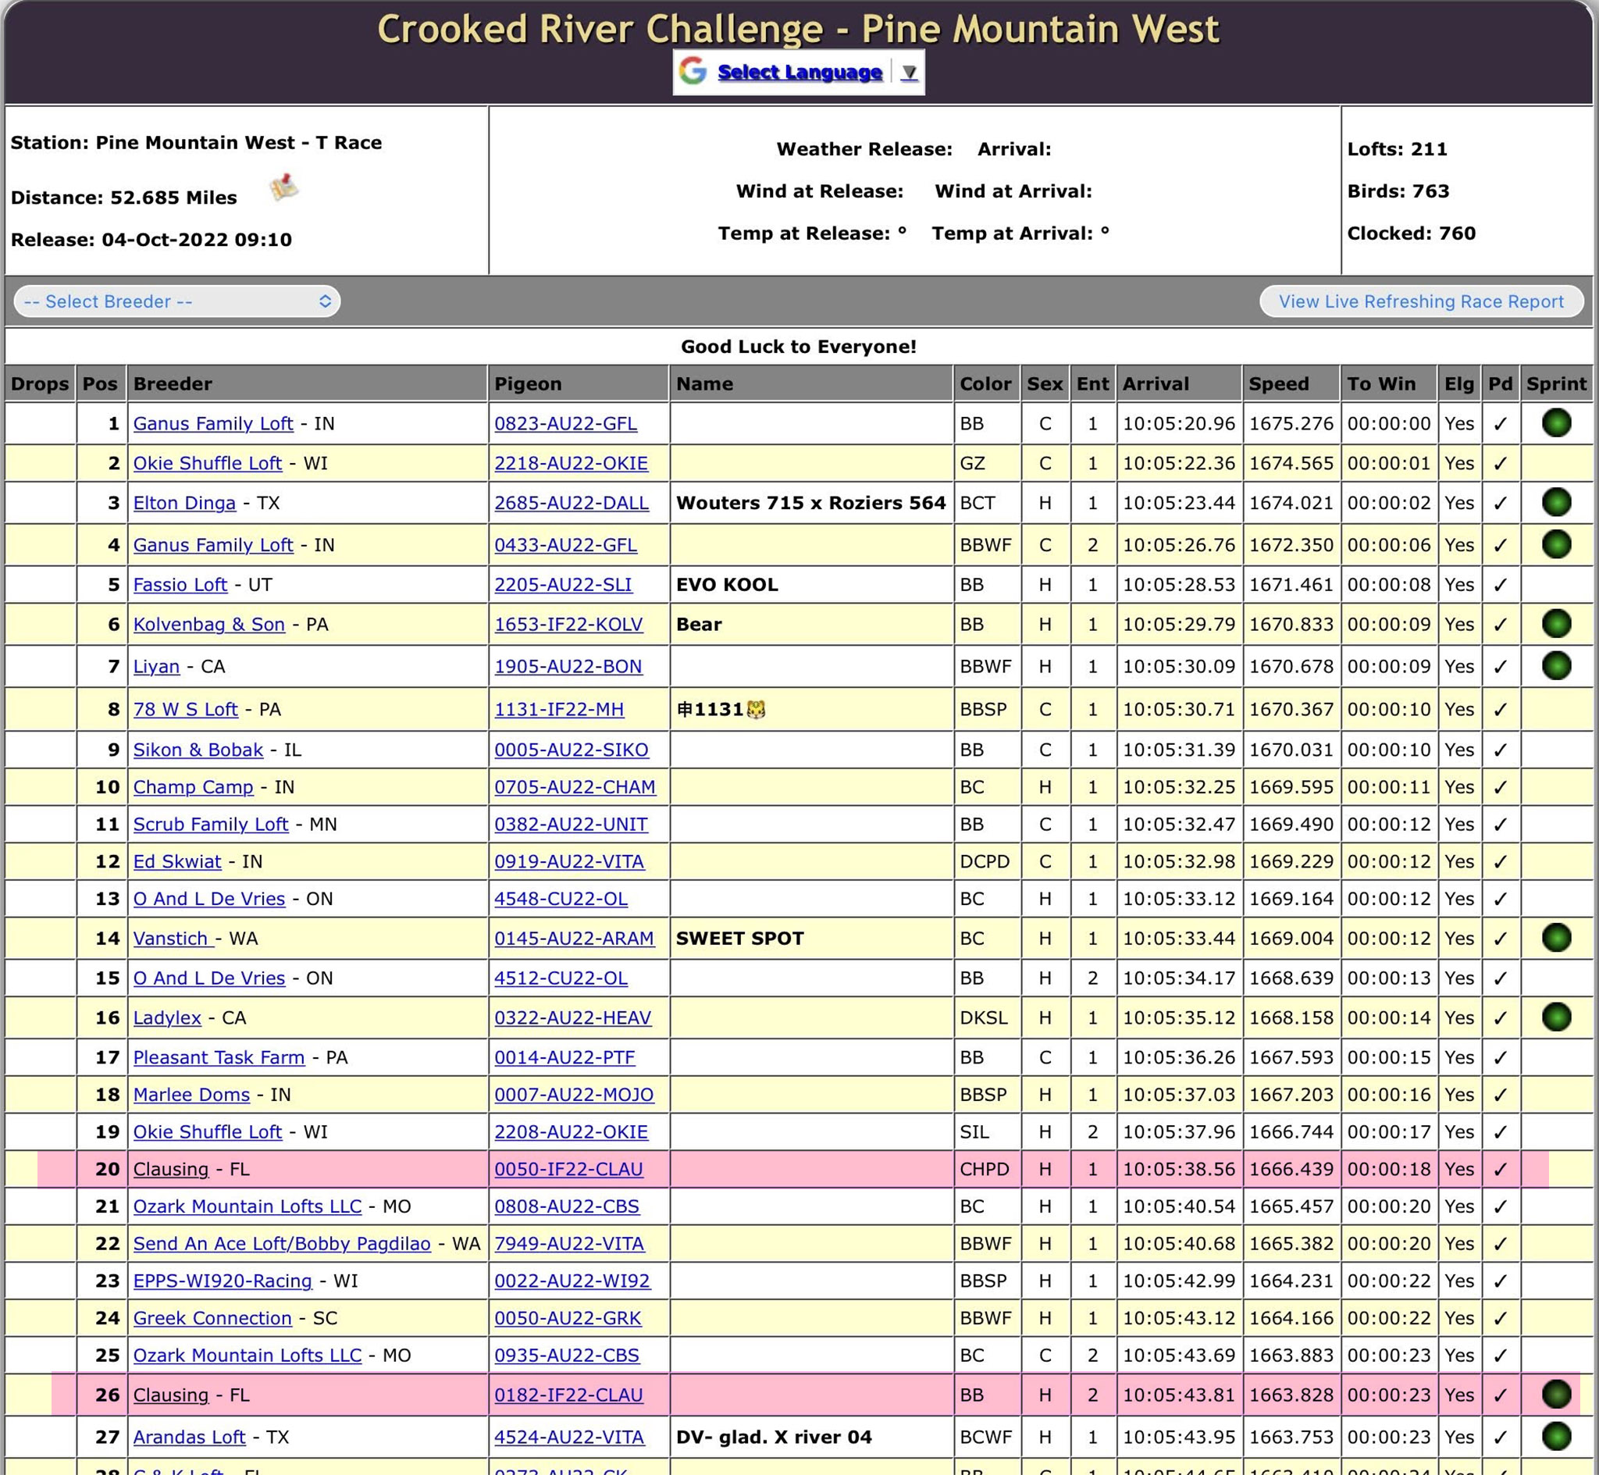Click the Pd checkmark for Marlee Doms row

[1499, 1095]
